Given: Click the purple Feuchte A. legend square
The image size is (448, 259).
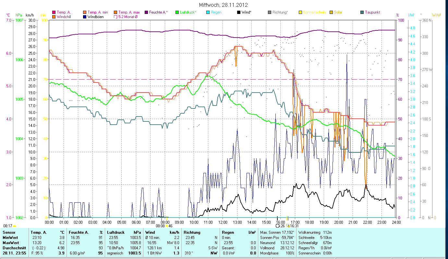Looking at the screenshot, I should (x=146, y=13).
